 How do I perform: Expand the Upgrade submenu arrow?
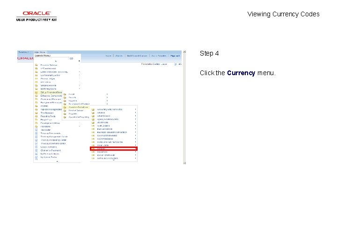coord(107,100)
